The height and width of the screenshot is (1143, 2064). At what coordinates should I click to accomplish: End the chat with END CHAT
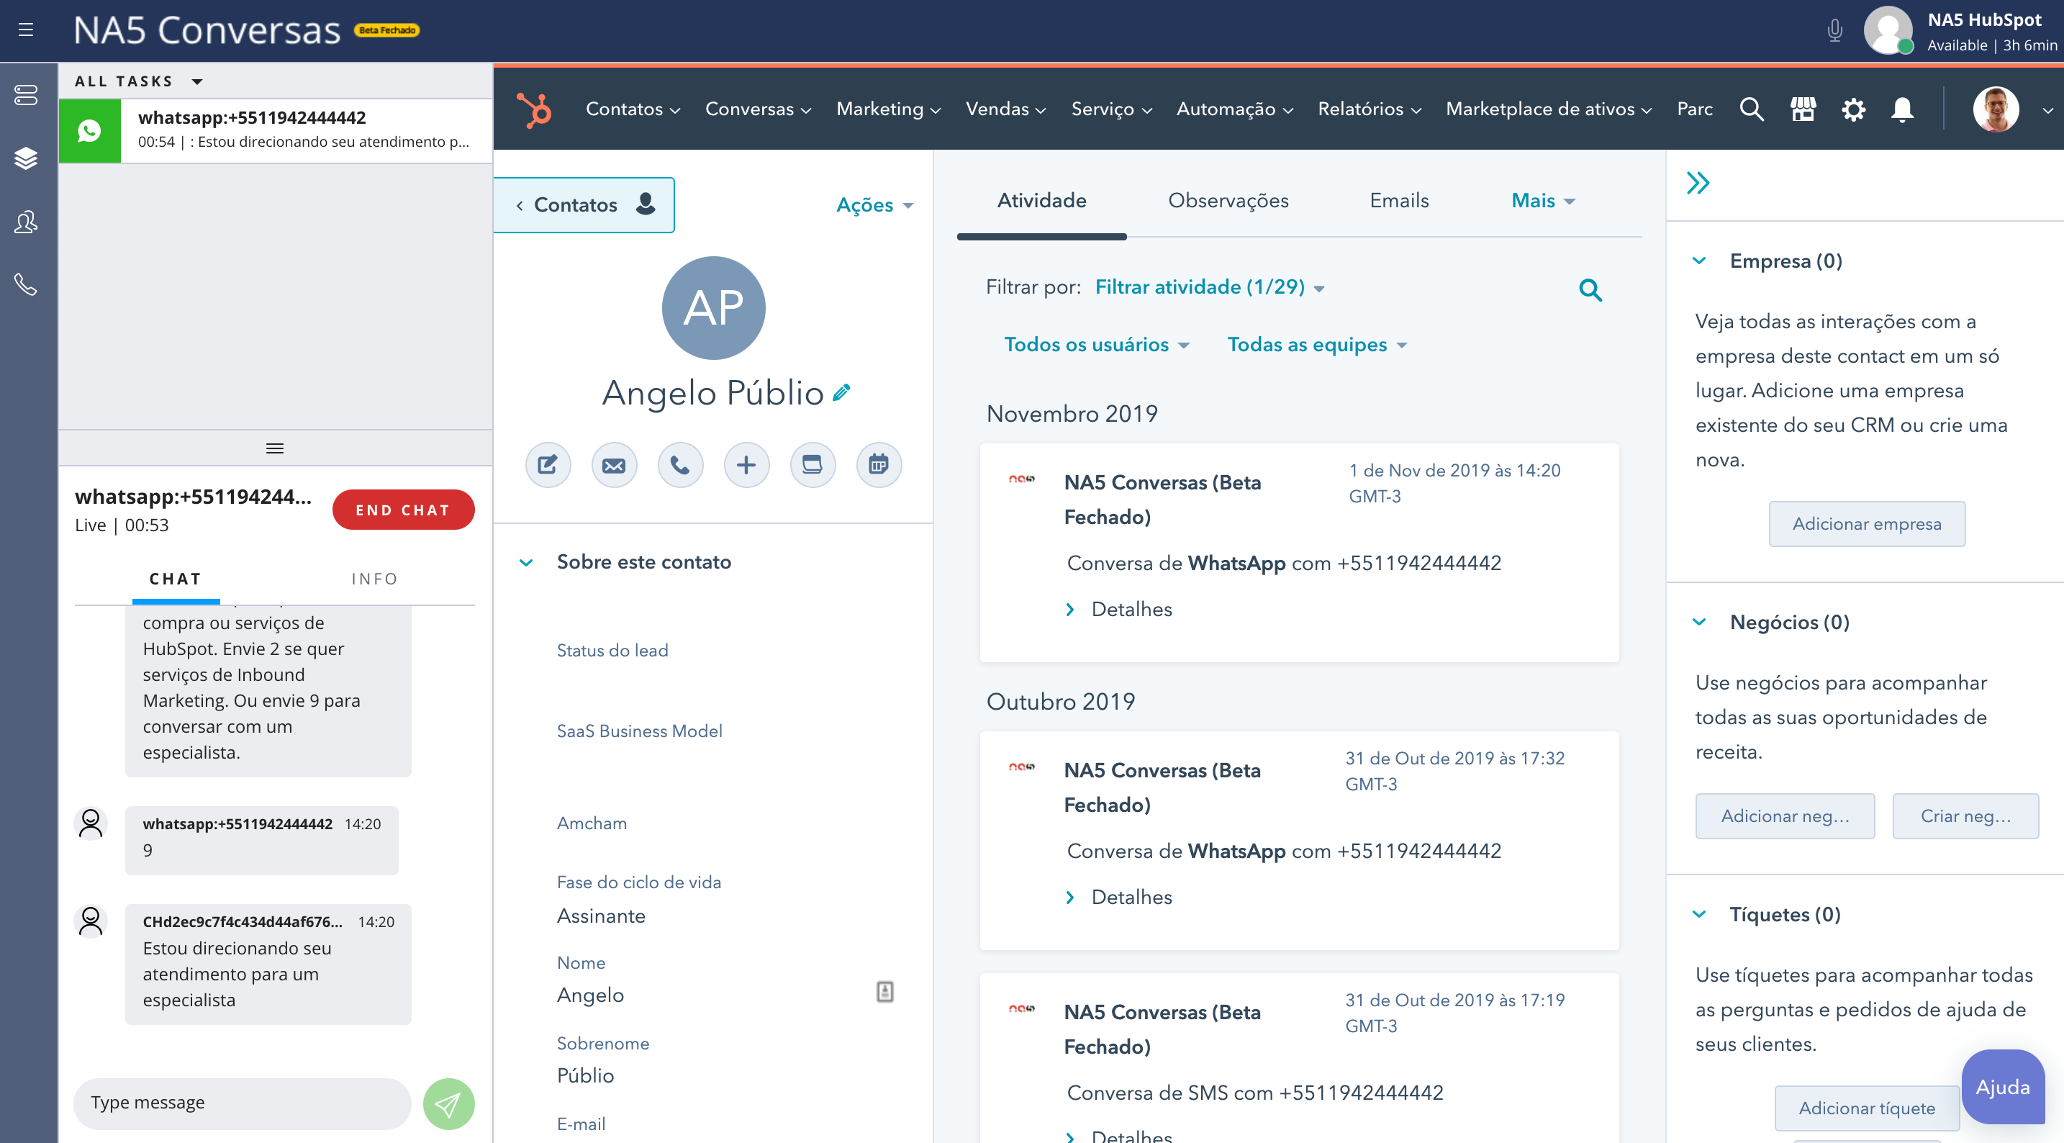click(403, 510)
